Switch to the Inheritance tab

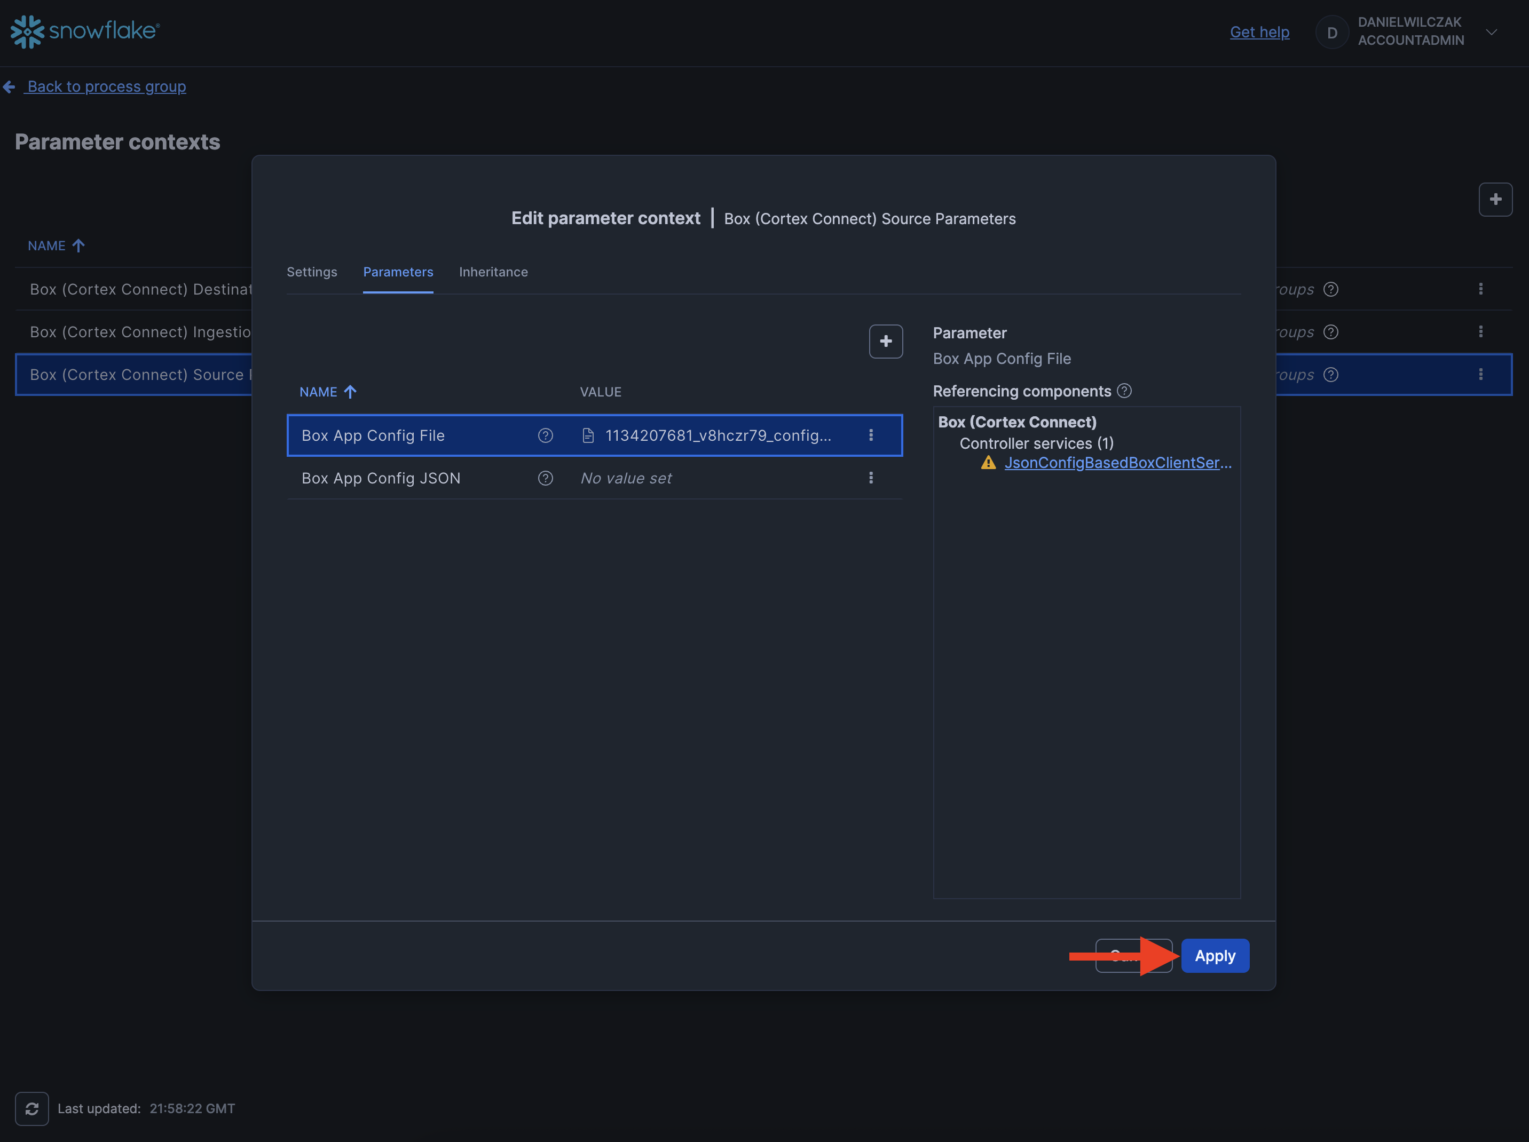(x=493, y=272)
